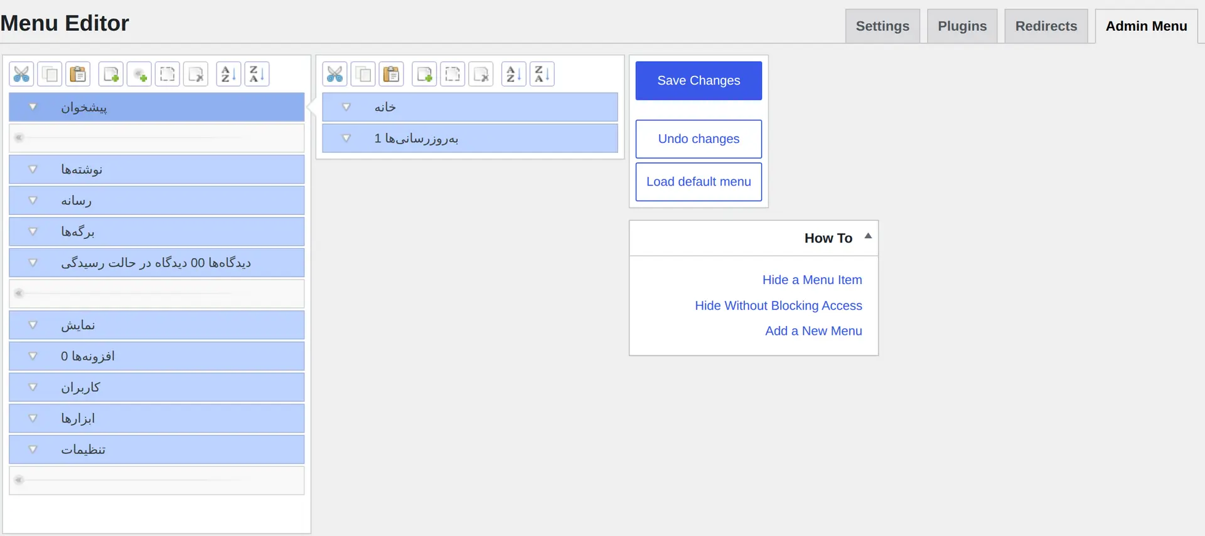Click Paste in the submenu toolbar
The height and width of the screenshot is (536, 1205).
[391, 74]
